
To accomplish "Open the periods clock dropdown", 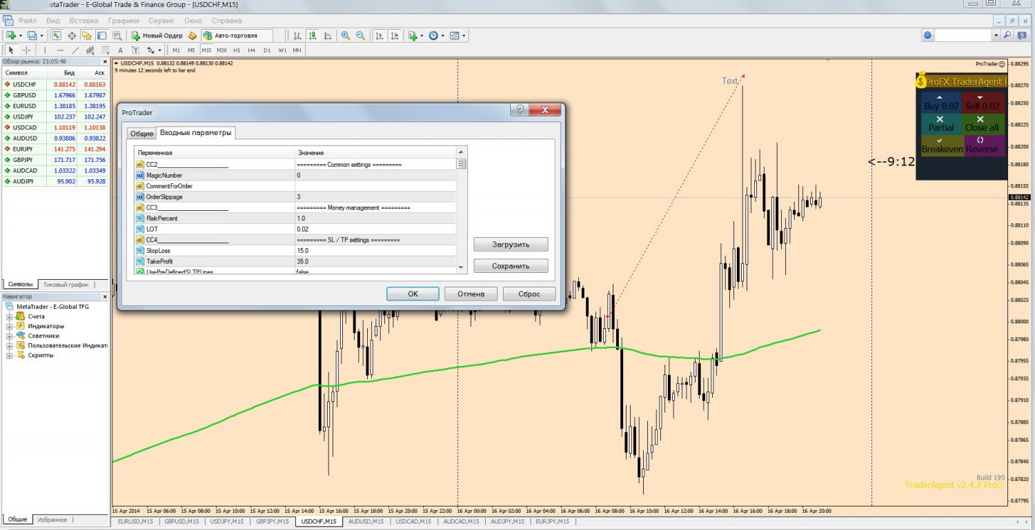I will (442, 36).
